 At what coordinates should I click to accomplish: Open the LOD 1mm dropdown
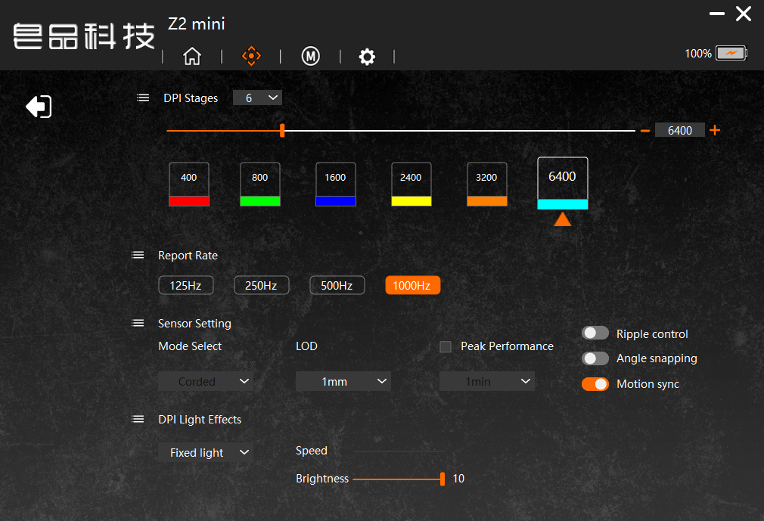pyautogui.click(x=343, y=382)
